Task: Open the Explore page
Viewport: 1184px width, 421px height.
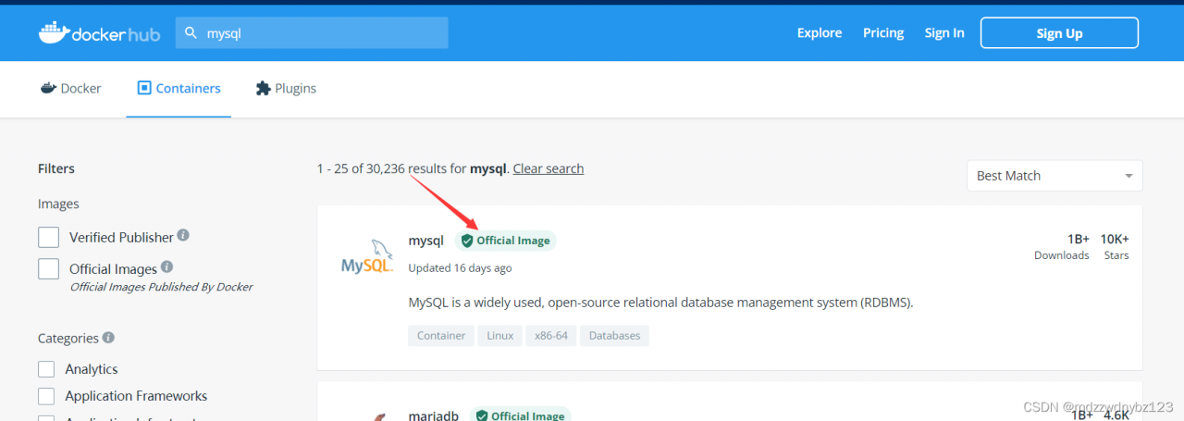Action: (820, 33)
